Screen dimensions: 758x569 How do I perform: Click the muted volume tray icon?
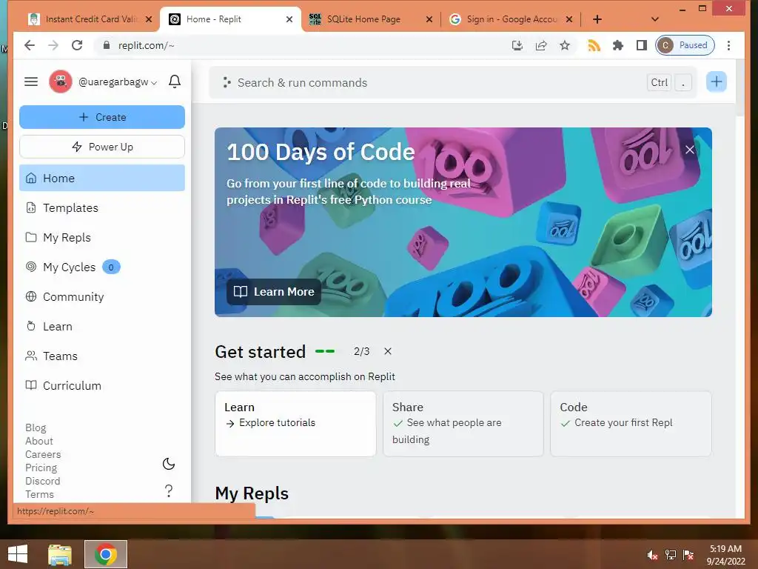653,555
